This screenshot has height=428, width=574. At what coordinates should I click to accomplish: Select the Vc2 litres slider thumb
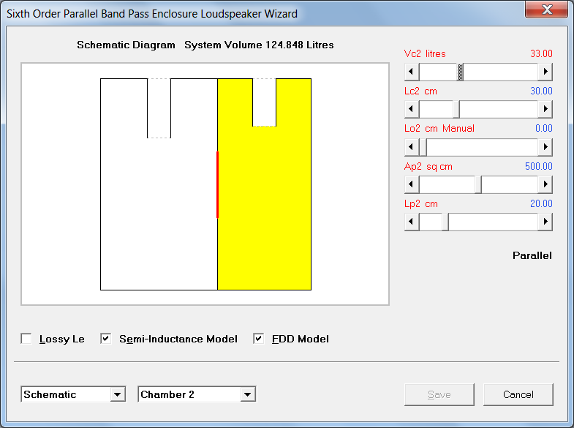(460, 72)
